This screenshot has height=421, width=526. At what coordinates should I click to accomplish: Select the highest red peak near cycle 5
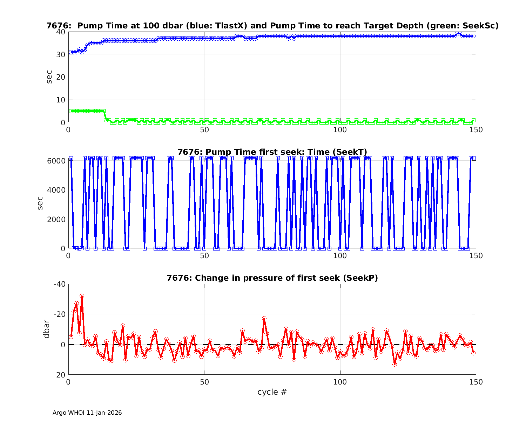click(82, 296)
